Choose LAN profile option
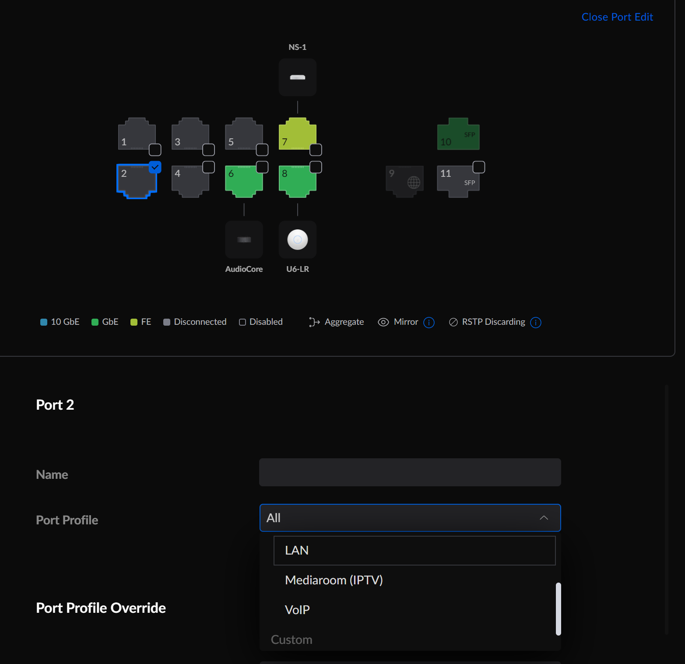The width and height of the screenshot is (685, 664). pos(415,551)
